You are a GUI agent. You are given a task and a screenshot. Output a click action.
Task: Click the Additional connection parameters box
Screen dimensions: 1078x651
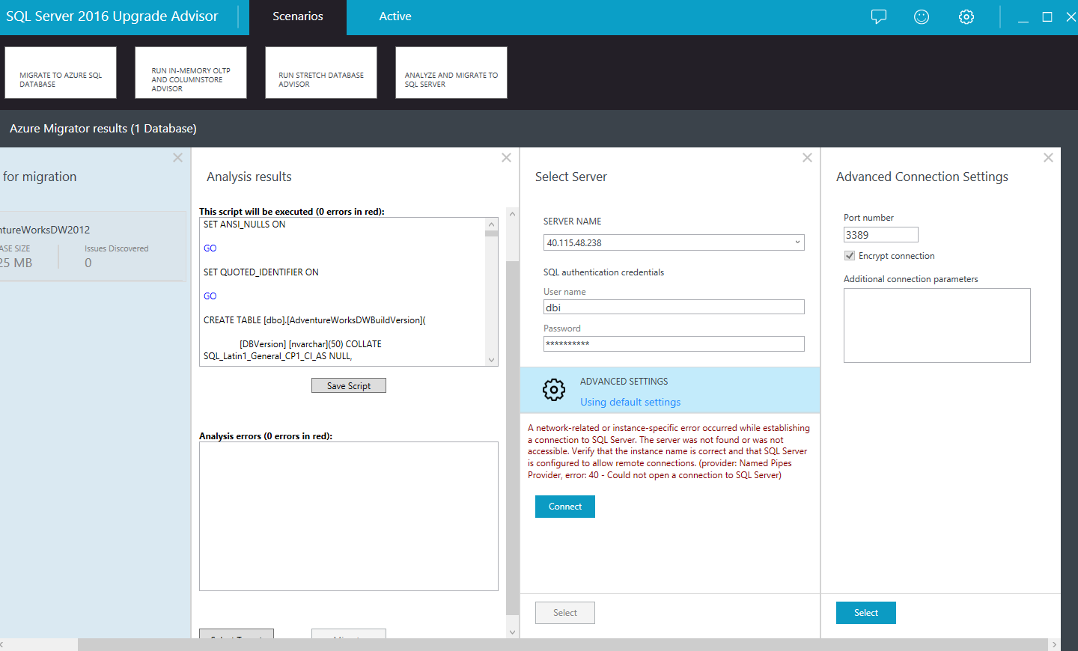(937, 325)
